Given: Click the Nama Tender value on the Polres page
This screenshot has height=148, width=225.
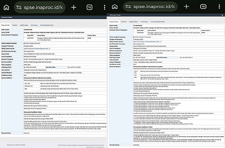Looking at the screenshot, I should point(167,28).
